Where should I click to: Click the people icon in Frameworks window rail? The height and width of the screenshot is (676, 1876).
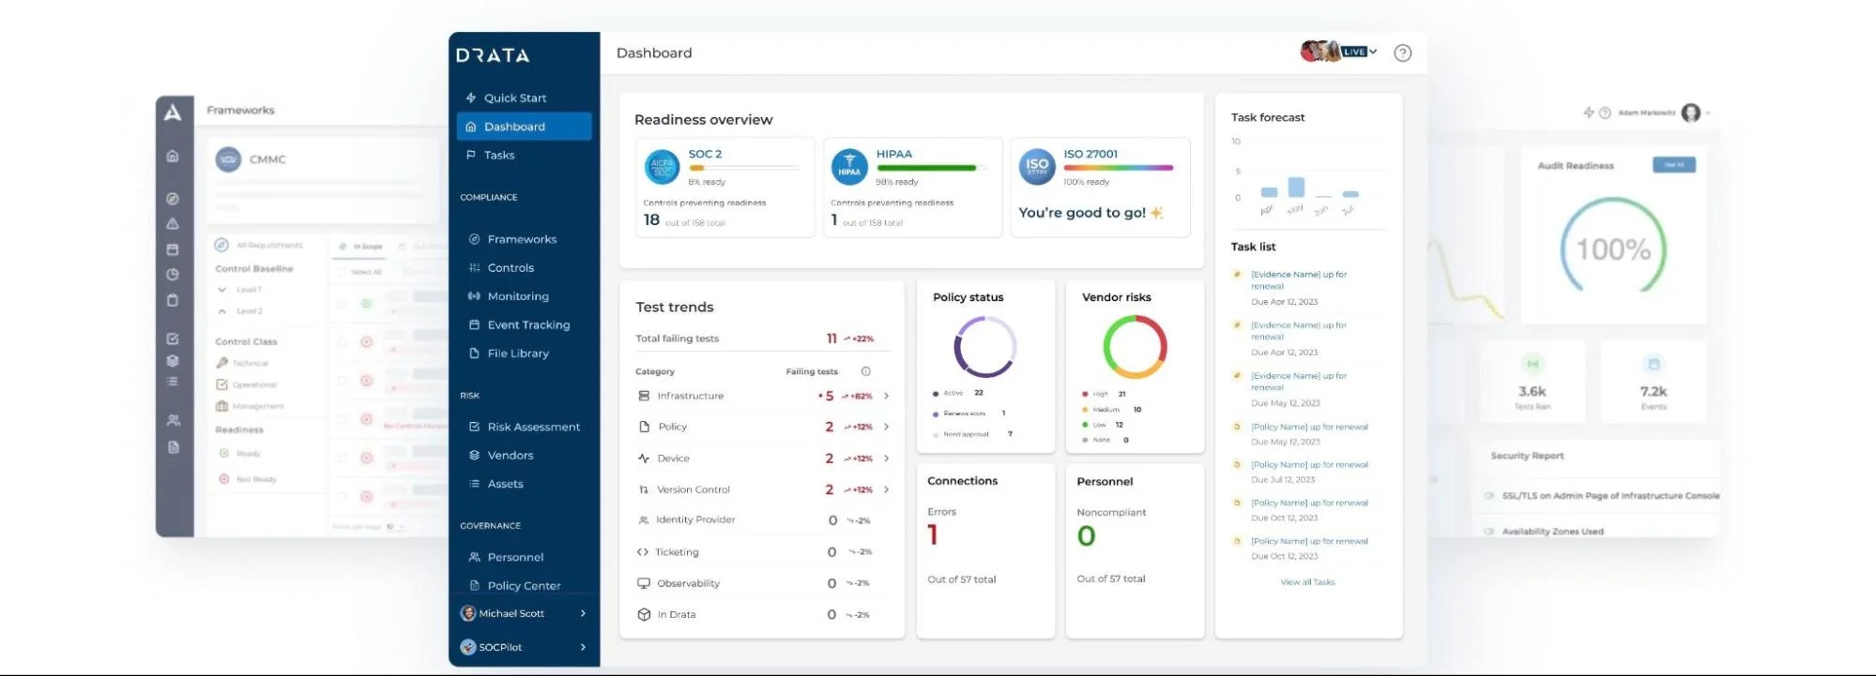(x=173, y=420)
